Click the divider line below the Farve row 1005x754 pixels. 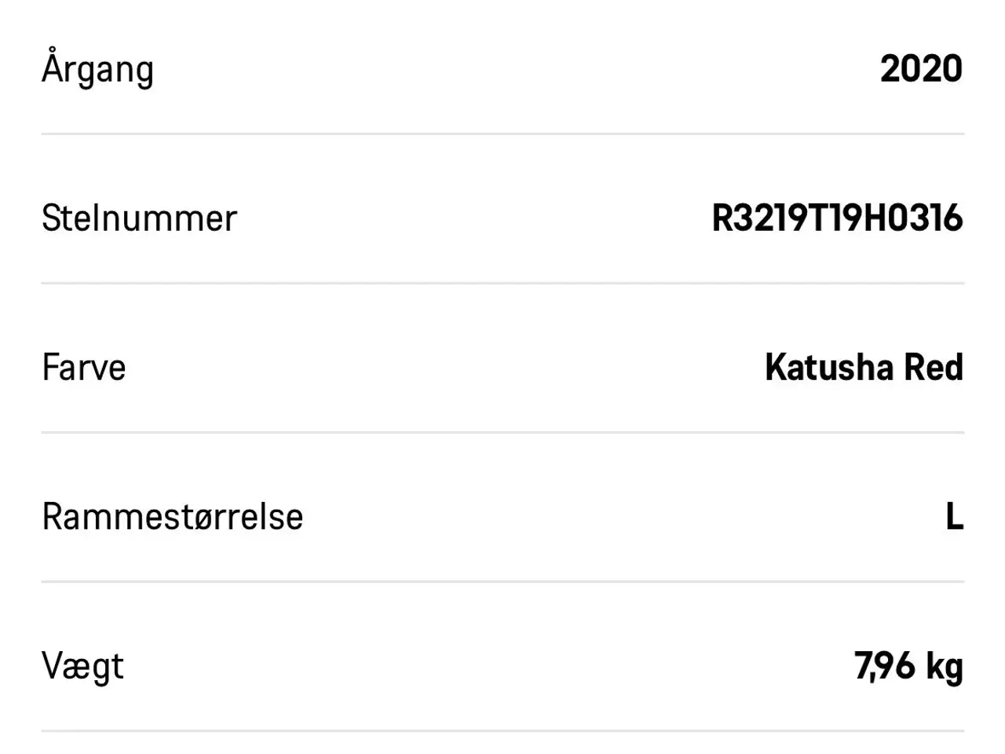point(502,433)
